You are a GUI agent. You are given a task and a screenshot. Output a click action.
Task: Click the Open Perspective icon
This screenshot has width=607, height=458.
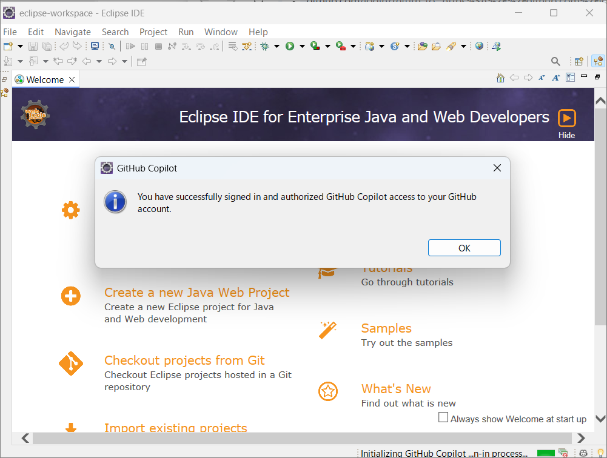[579, 61]
